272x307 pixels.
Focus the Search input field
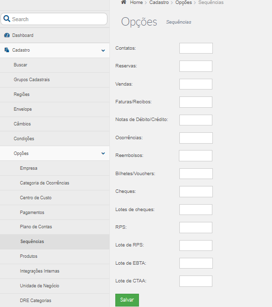pyautogui.click(x=54, y=19)
